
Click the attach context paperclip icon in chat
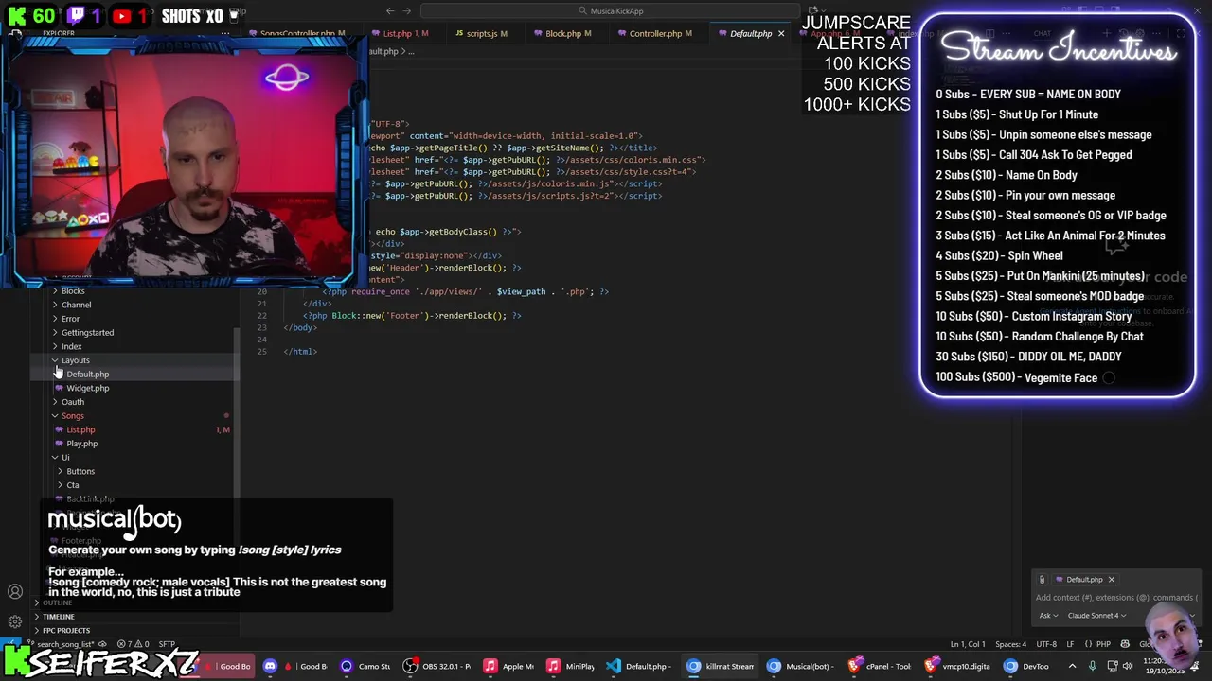click(x=1042, y=580)
